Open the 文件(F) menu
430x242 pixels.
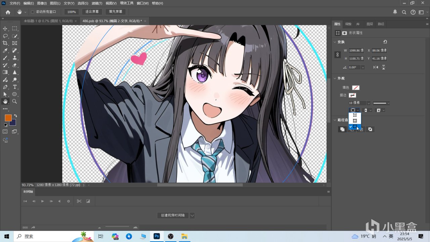coord(15,3)
